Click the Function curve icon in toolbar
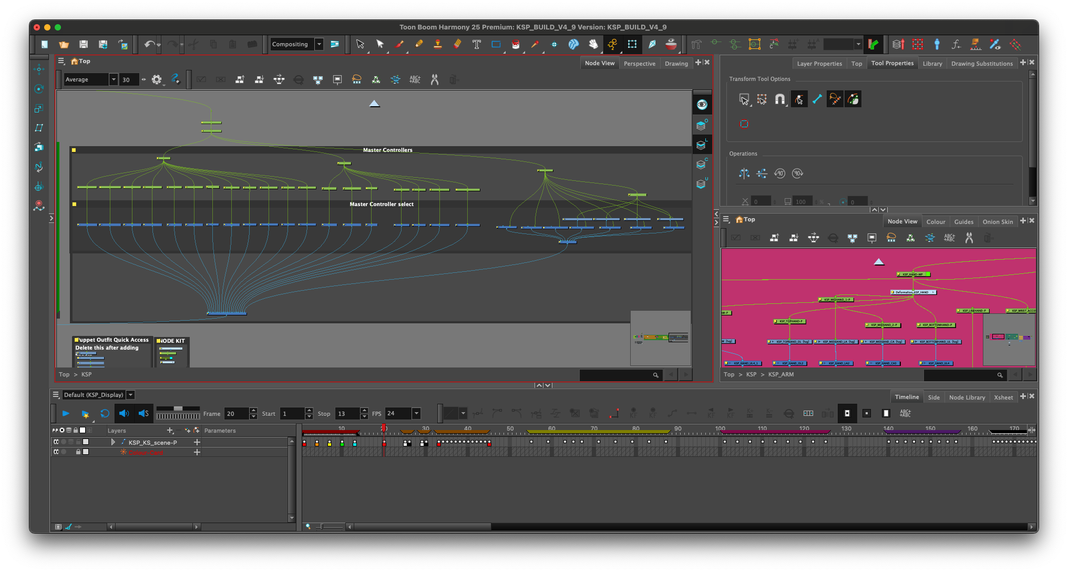The width and height of the screenshot is (1068, 572). point(956,45)
